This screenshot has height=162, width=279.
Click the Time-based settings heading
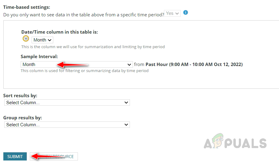click(x=26, y=7)
